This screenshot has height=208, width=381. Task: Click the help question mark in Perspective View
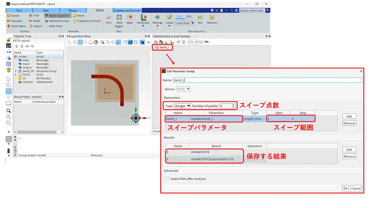coord(96,42)
